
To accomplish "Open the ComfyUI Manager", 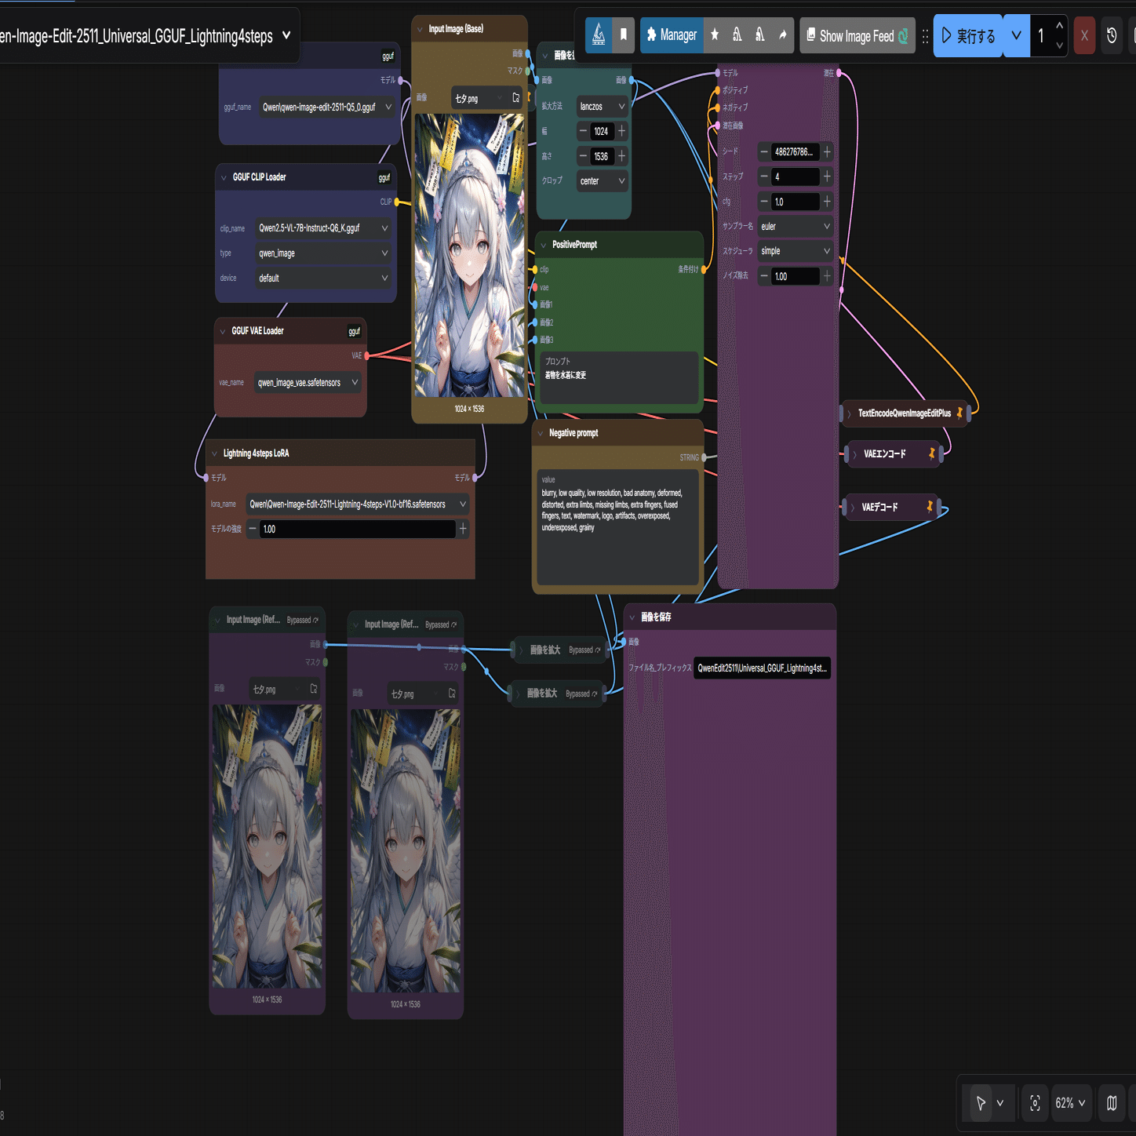I will (x=672, y=35).
